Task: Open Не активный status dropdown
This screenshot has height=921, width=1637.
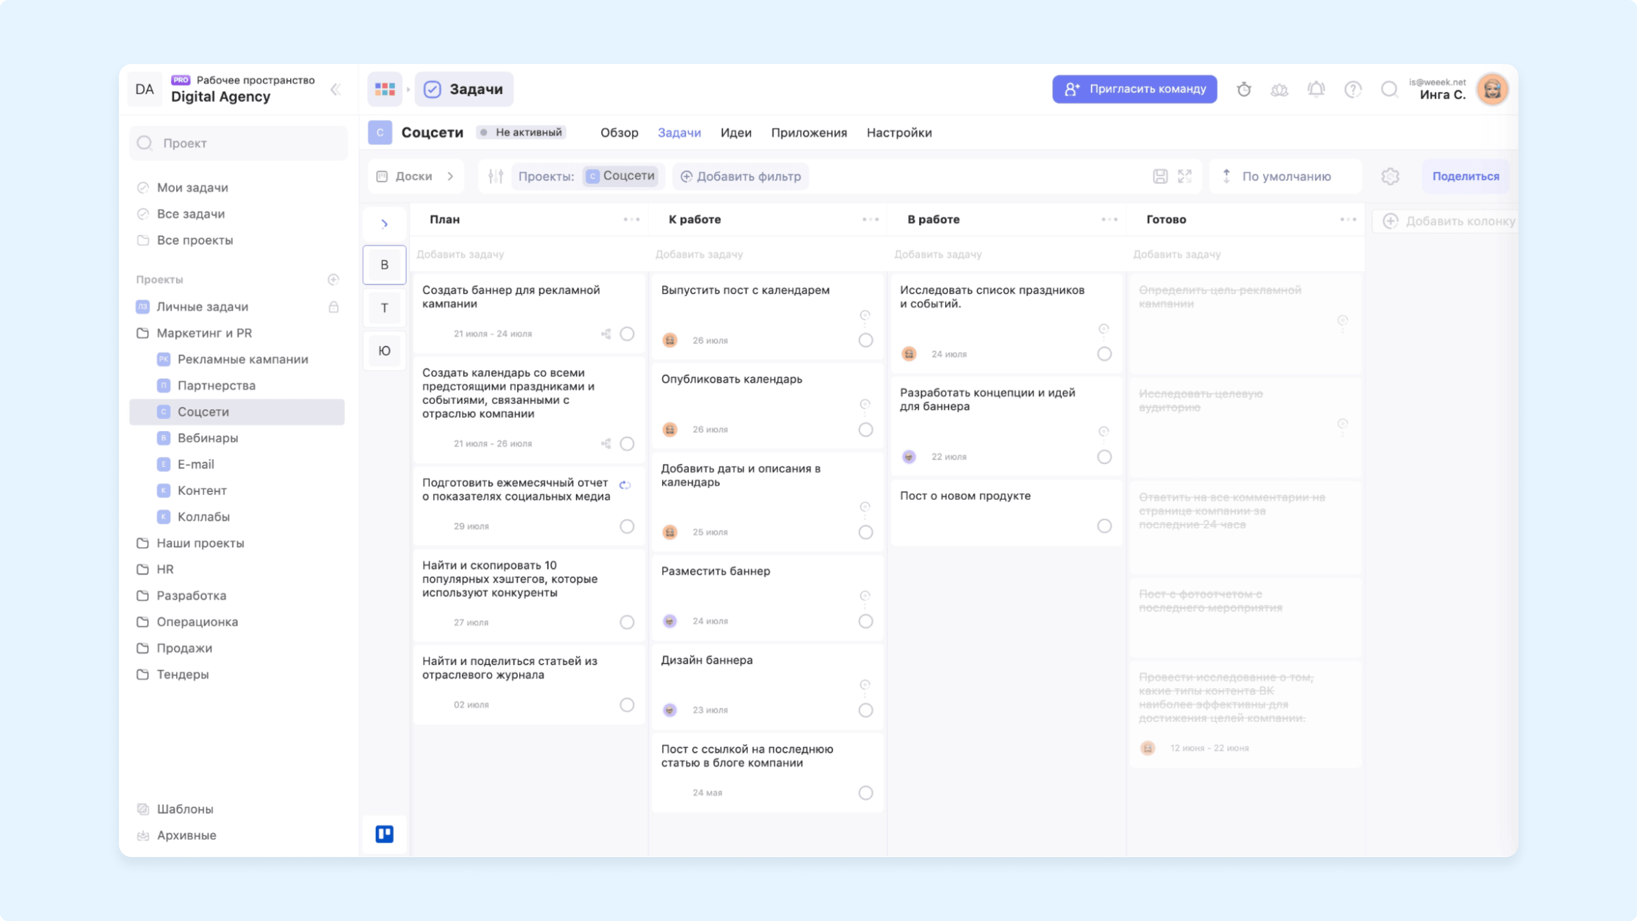Action: pyautogui.click(x=521, y=132)
